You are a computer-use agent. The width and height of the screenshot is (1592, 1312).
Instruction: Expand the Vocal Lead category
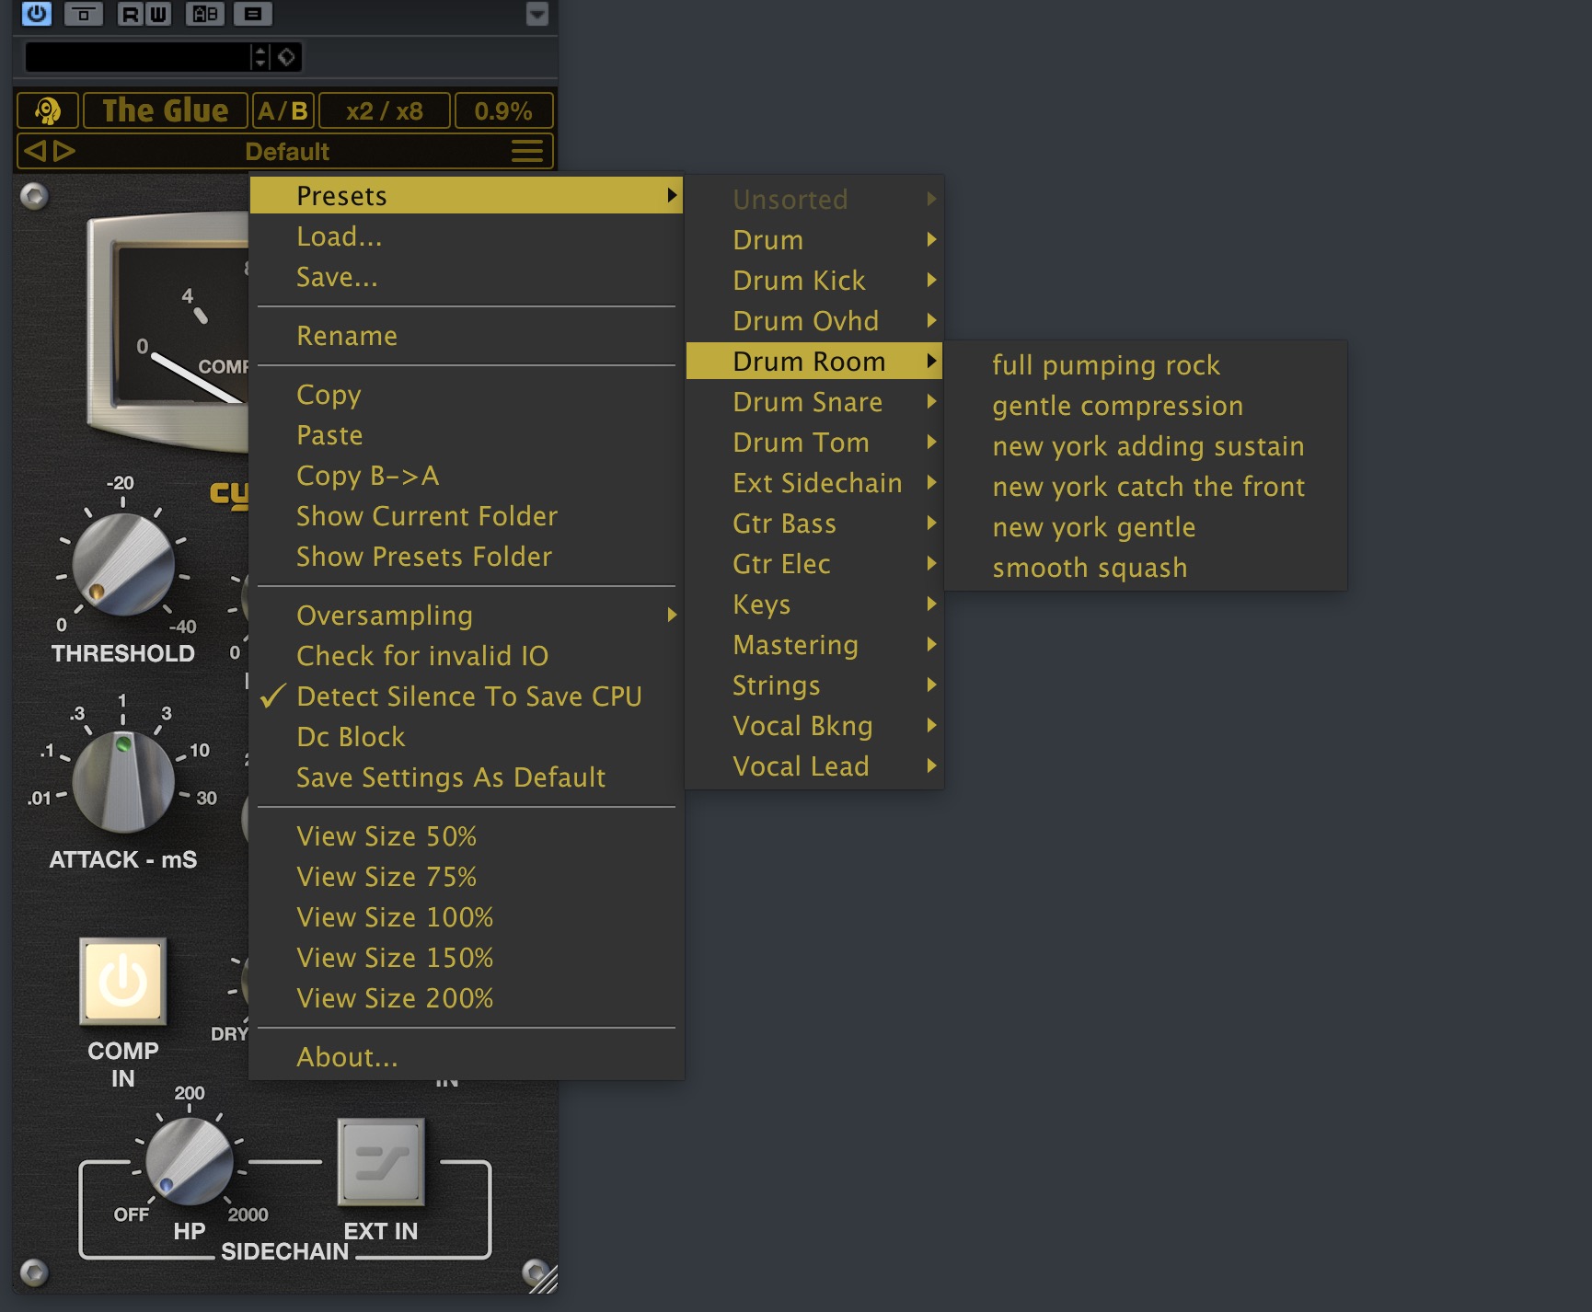pos(814,766)
